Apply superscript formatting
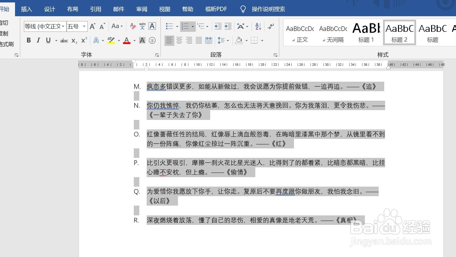456x257 pixels. point(83,40)
